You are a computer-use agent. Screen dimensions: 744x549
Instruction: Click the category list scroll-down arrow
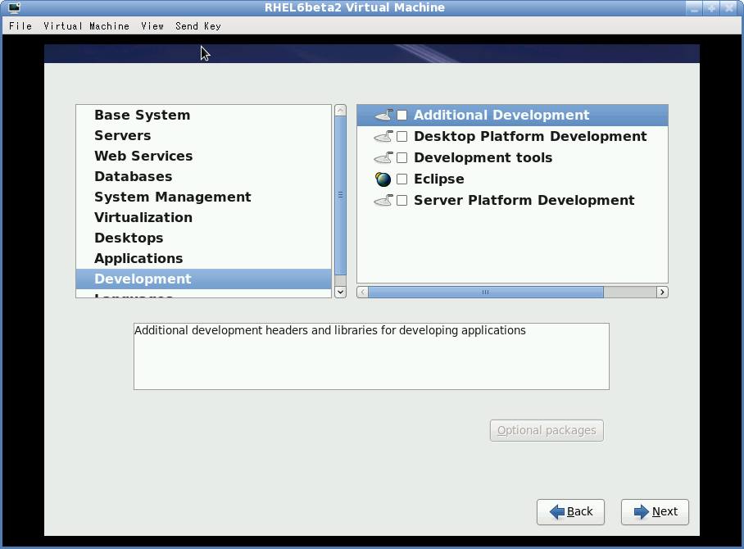click(x=340, y=292)
